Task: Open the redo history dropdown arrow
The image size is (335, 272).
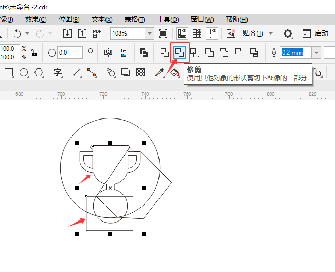Action: pos(50,33)
